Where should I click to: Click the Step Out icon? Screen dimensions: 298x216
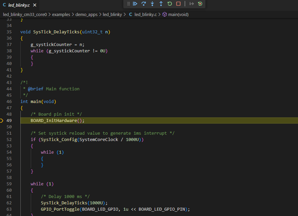pyautogui.click(x=161, y=4)
